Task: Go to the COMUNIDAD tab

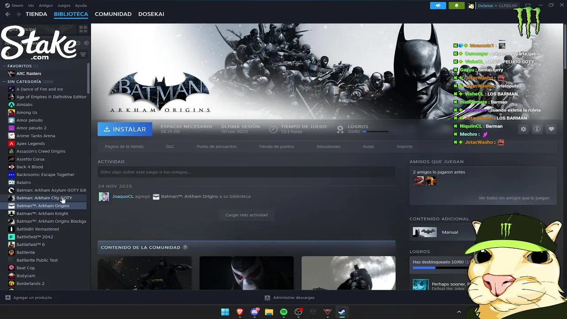Action: tap(113, 14)
